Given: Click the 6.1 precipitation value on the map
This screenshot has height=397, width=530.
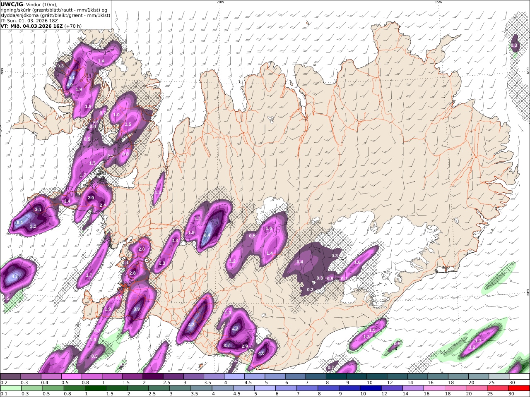Looking at the screenshot, I should click(19, 222).
